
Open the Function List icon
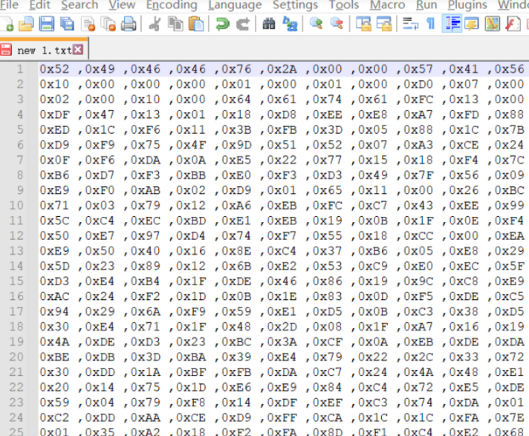(513, 24)
